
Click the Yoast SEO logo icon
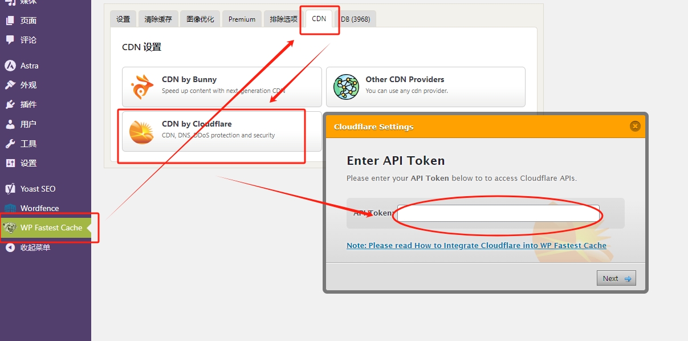click(10, 189)
